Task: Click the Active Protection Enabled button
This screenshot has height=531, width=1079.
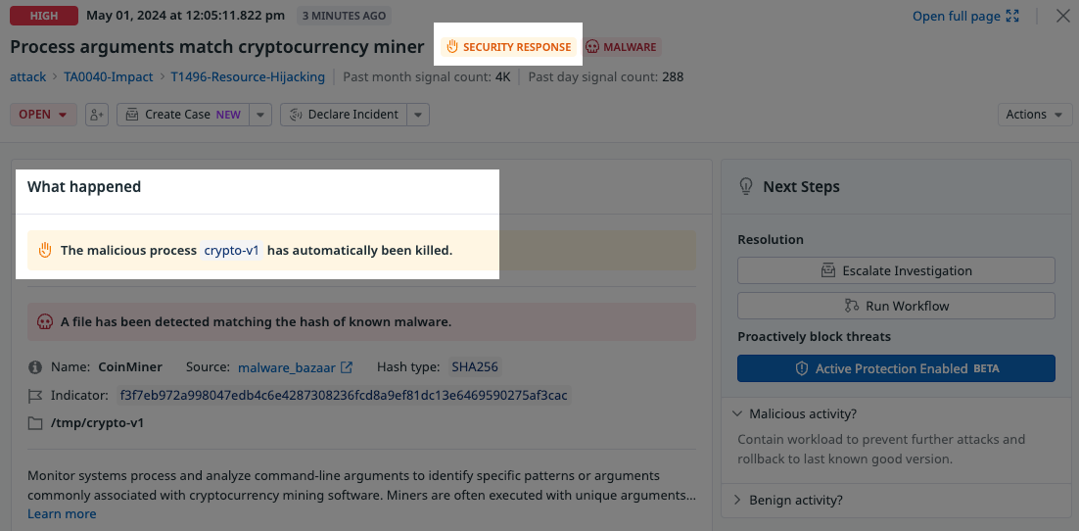Action: coord(896,368)
